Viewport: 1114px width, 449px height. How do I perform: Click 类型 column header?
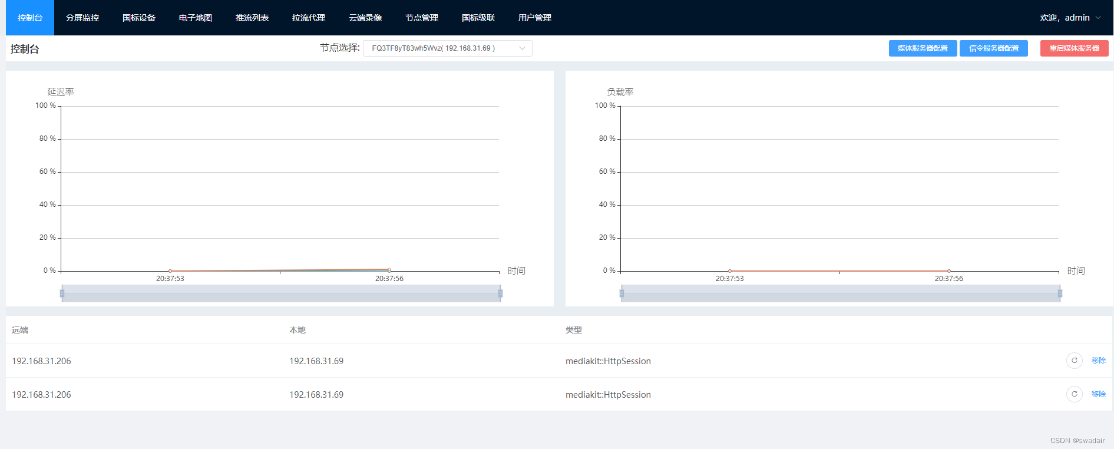(x=574, y=330)
